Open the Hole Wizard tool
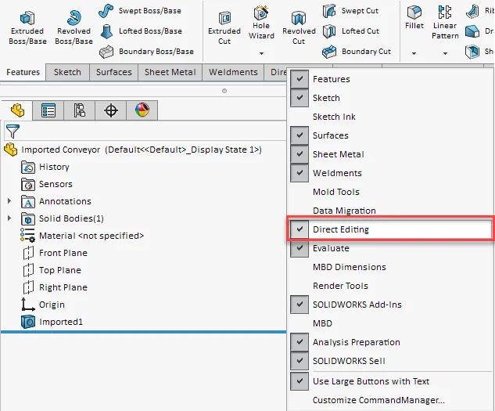Image resolution: width=495 pixels, height=411 pixels. coord(261,23)
